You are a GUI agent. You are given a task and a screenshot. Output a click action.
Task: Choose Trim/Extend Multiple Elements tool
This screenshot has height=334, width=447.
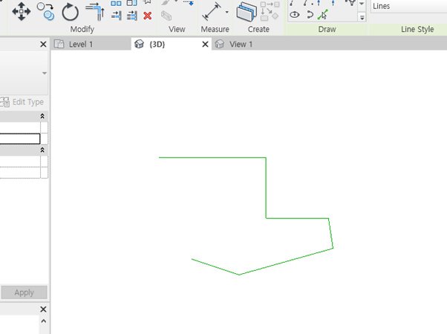pyautogui.click(x=132, y=16)
